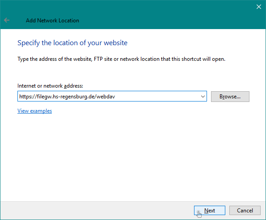266x220 pixels.
Task: Proceed with the Next button
Action: (210, 210)
